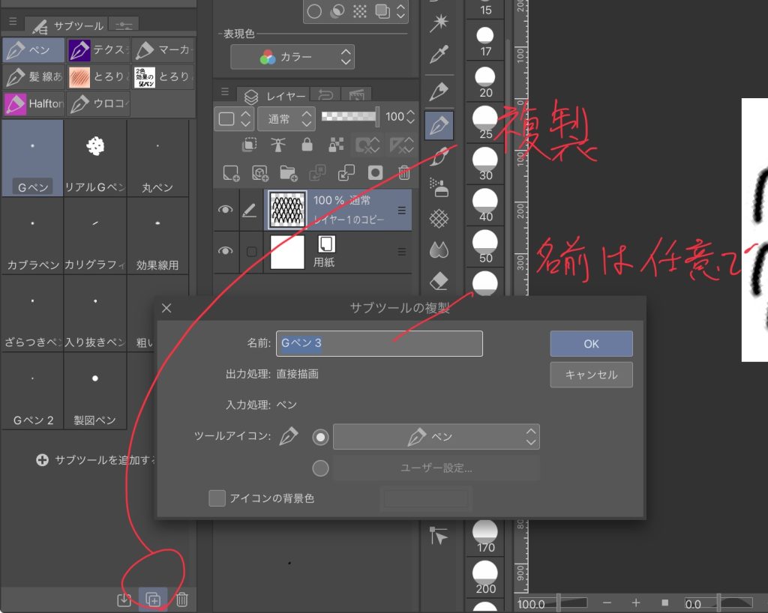Open the レイヤー panel tab
Screen dimensions: 768x613
pyautogui.click(x=274, y=96)
